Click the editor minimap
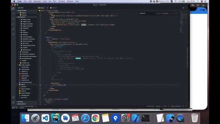 click(x=184, y=22)
